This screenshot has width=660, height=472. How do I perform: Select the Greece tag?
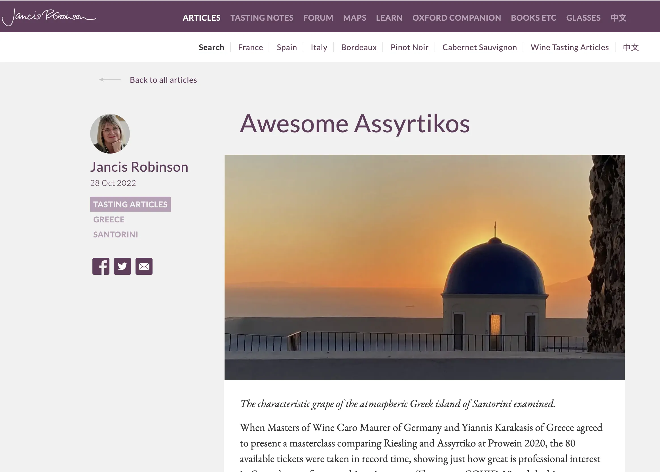(109, 220)
